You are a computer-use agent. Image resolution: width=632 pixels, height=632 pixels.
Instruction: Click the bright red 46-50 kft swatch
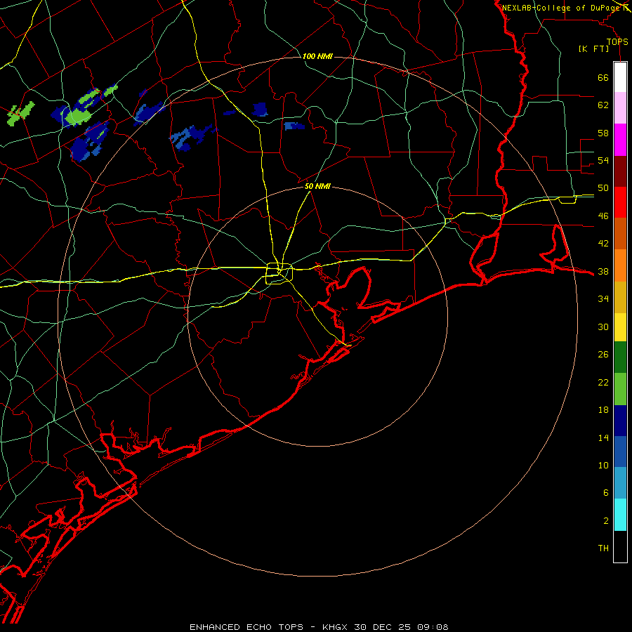620,203
